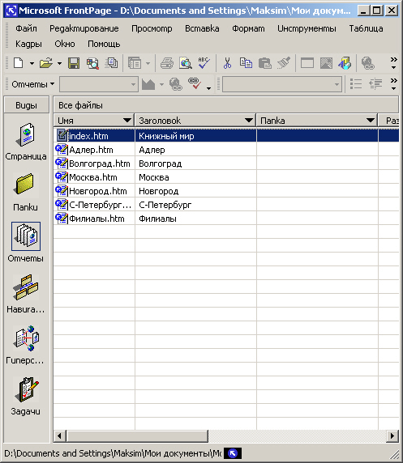Select index.htm file row

[226, 136]
